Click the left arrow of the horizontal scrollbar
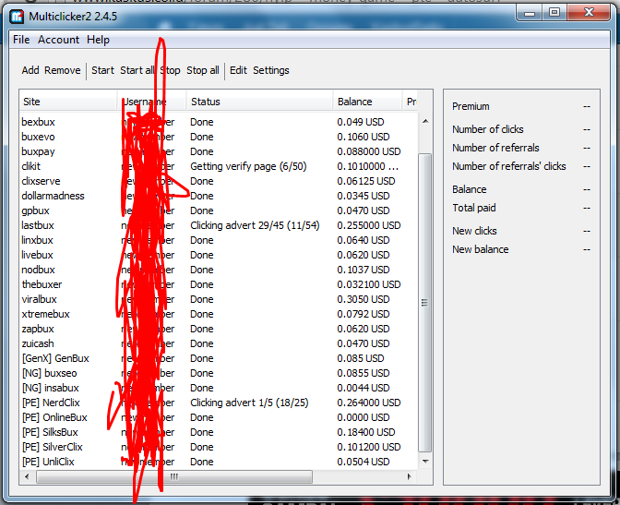The height and width of the screenshot is (505, 620). click(27, 476)
